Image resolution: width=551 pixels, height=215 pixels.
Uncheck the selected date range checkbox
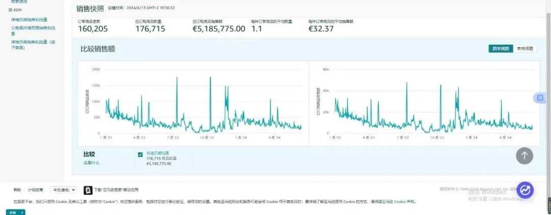coord(140,155)
